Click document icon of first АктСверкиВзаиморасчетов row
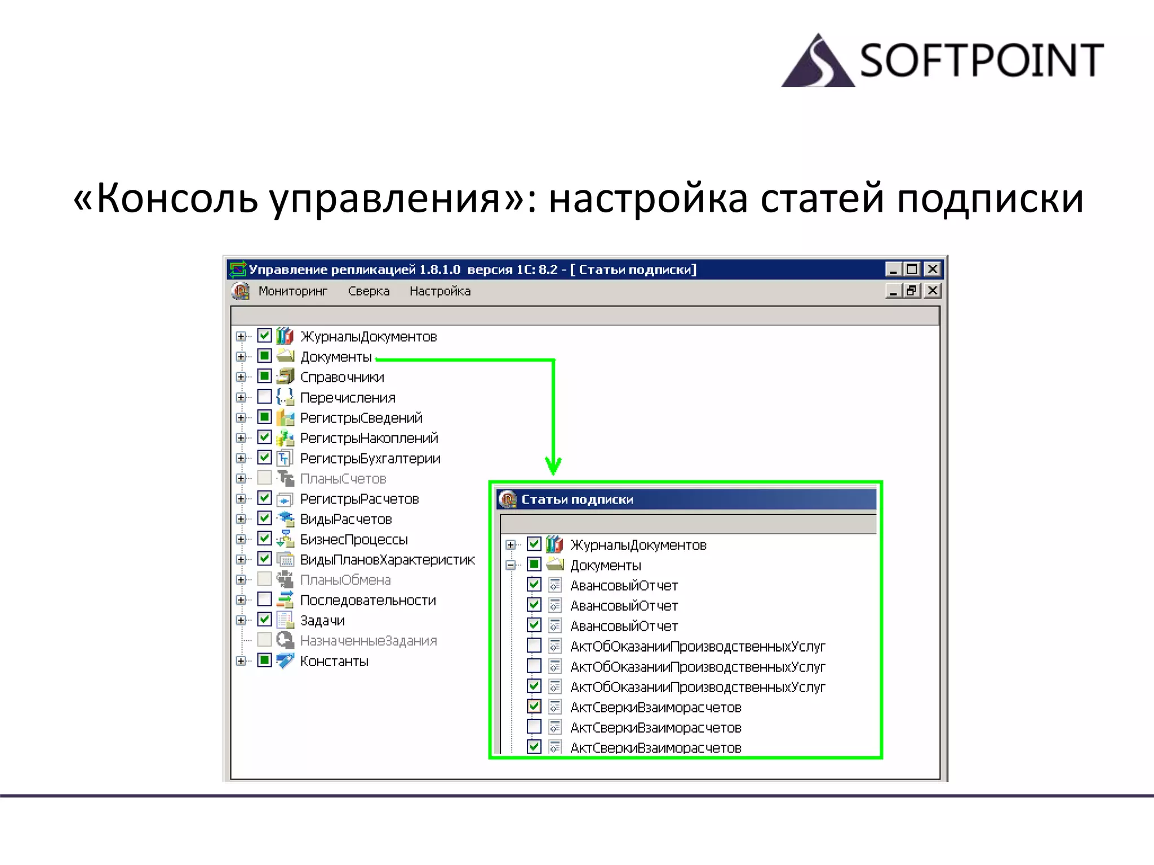Image resolution: width=1154 pixels, height=865 pixels. (555, 707)
